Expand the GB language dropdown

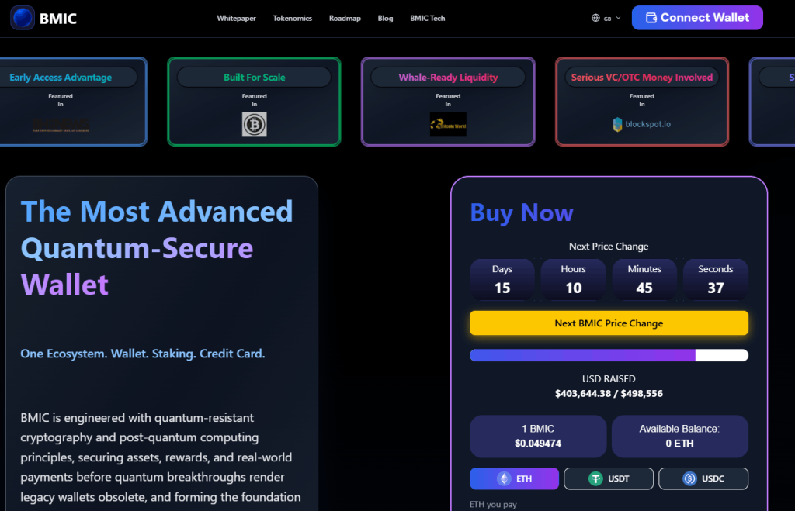click(x=606, y=18)
